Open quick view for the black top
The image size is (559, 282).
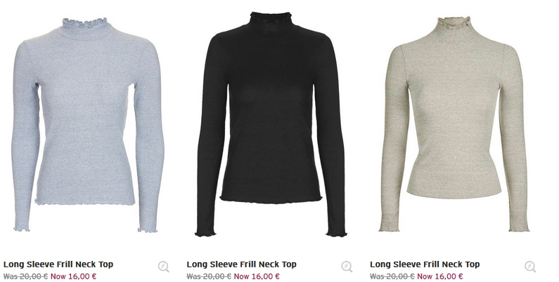point(347,267)
